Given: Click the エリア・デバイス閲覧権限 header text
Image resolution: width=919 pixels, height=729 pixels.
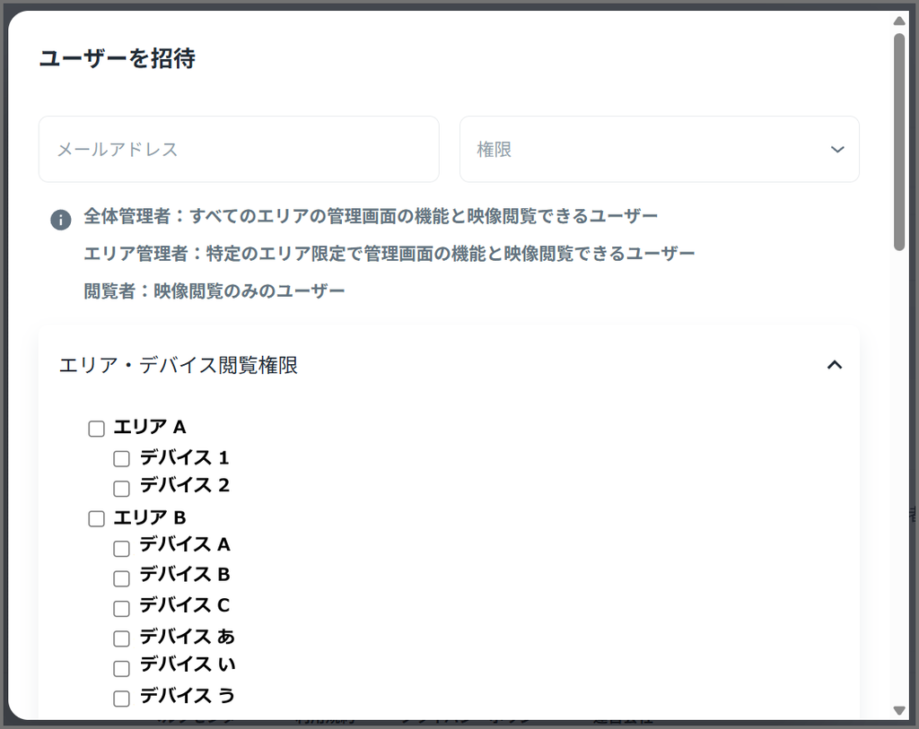Looking at the screenshot, I should point(179,365).
